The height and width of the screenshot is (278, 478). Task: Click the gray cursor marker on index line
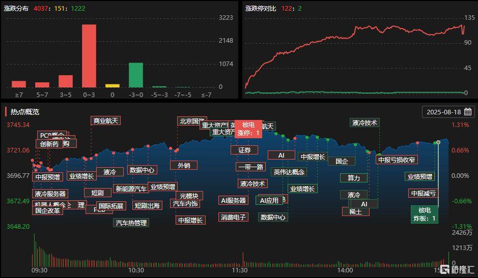[438, 142]
